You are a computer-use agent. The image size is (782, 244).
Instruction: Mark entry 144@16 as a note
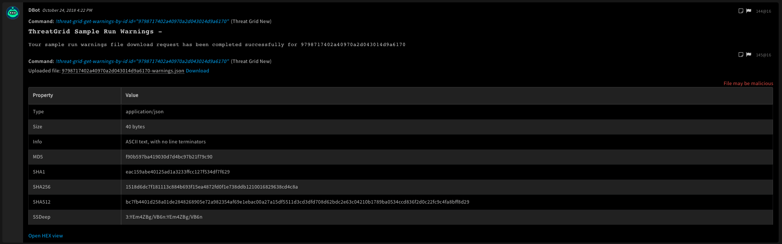741,11
